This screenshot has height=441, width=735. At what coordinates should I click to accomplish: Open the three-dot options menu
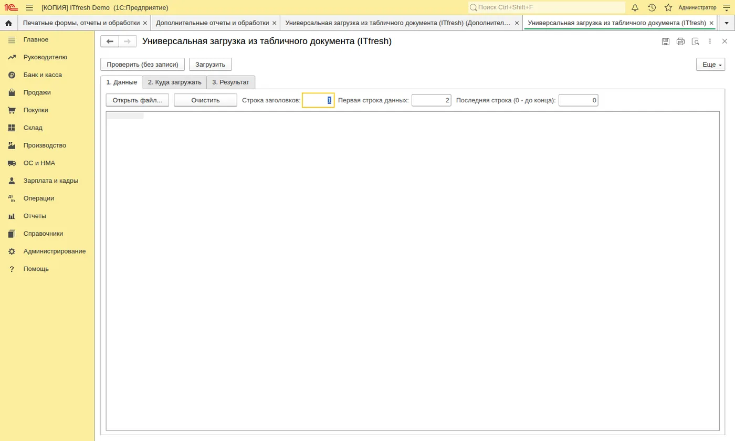coord(710,41)
